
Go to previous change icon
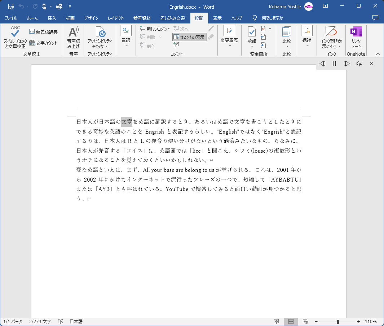pyautogui.click(x=263, y=37)
